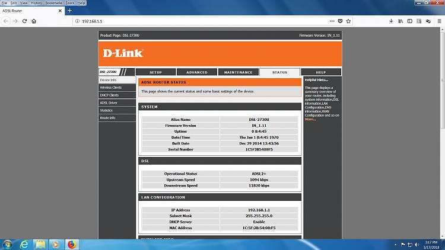This screenshot has width=445, height=250.
Task: Open the View menu
Action: click(x=24, y=3)
